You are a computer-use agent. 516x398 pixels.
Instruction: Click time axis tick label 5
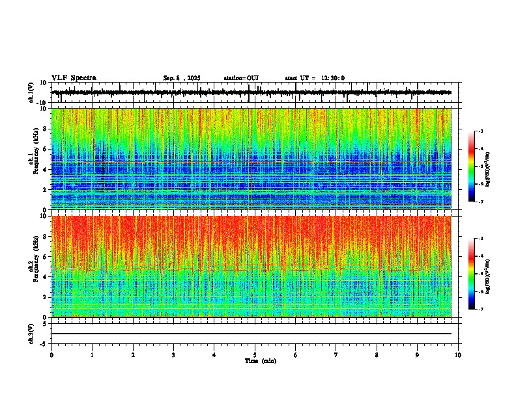pos(255,355)
